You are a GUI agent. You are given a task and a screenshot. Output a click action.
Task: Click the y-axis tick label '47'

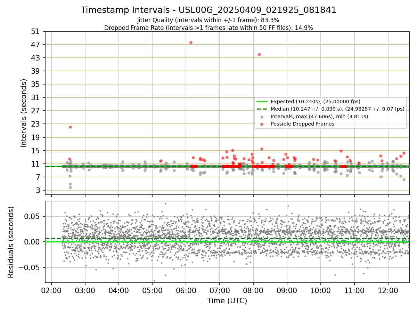point(36,45)
